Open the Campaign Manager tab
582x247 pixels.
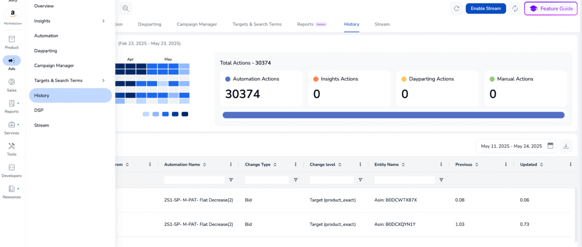[x=197, y=24]
